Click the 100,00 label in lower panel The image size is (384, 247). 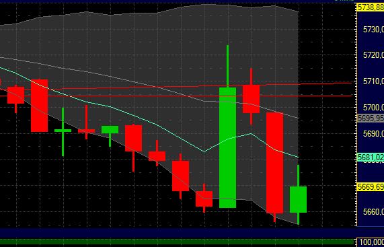[x=371, y=242]
